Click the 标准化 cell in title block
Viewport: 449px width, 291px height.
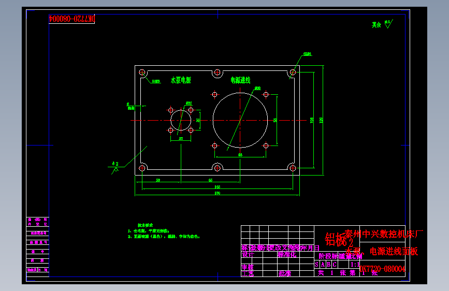[x=286, y=254]
